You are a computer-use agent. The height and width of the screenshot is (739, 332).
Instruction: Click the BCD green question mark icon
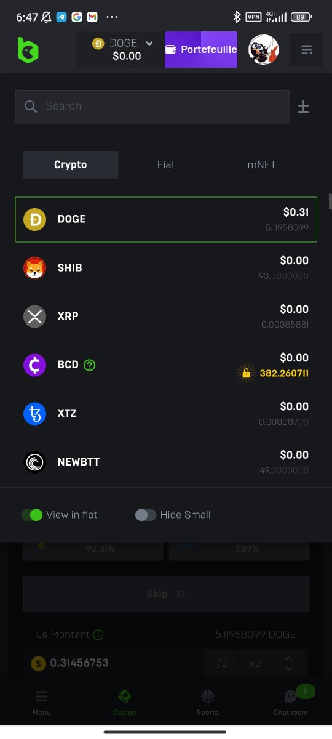point(90,365)
